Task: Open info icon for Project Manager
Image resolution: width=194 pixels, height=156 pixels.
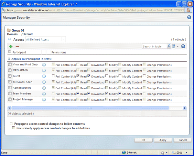Action: (x=44, y=99)
